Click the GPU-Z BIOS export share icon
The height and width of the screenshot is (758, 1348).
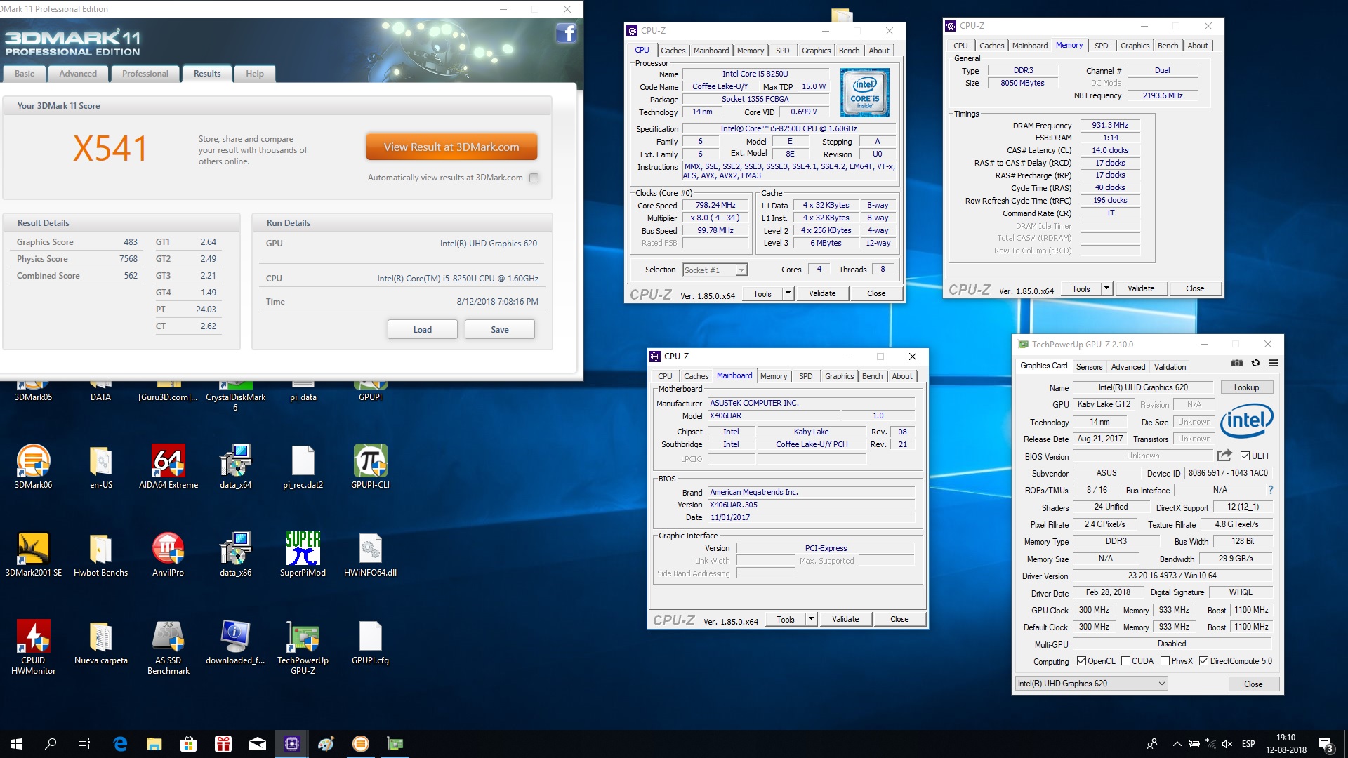click(x=1224, y=456)
